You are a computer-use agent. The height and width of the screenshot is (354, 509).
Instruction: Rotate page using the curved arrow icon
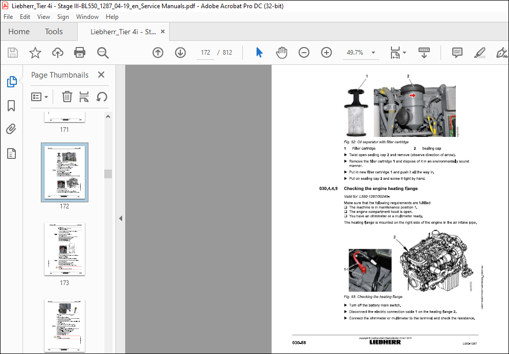(102, 97)
